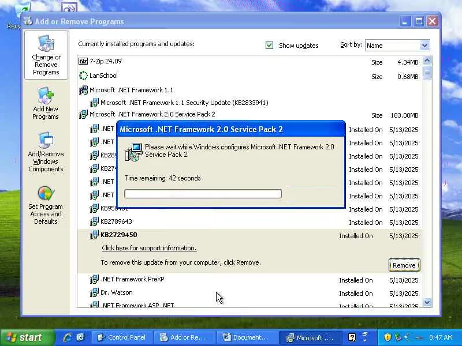Switch to Control Panel taskbar button

[122, 337]
